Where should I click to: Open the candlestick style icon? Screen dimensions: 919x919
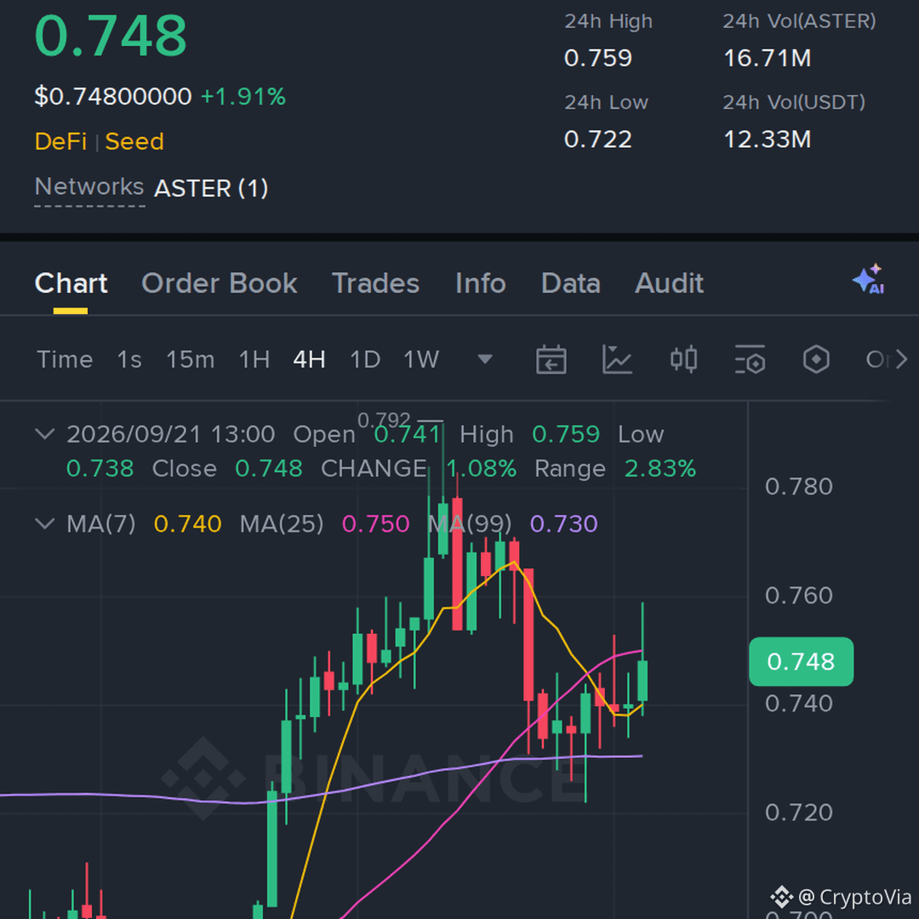[683, 359]
